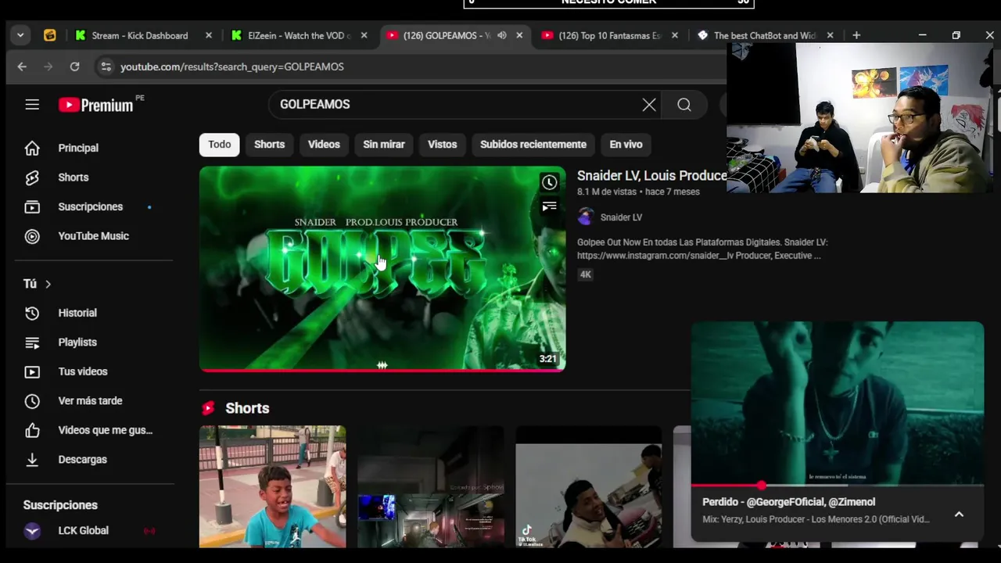Go back in browser
This screenshot has width=1001, height=563.
pyautogui.click(x=22, y=66)
